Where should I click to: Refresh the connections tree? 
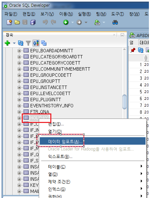[x=20, y=43]
